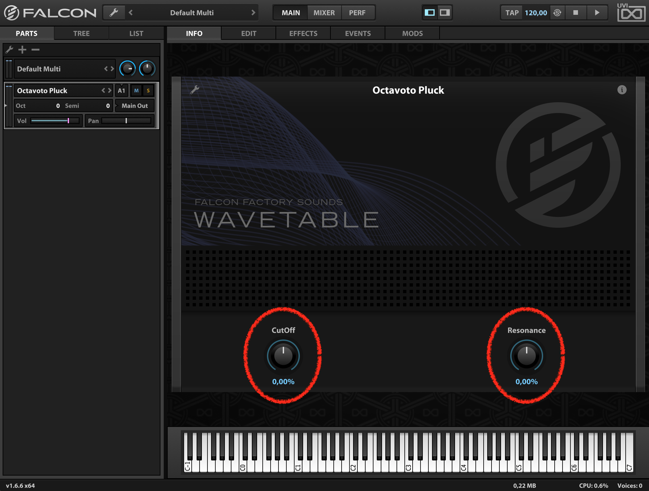
Task: Open the wrench menu beside the preset name
Action: 114,13
